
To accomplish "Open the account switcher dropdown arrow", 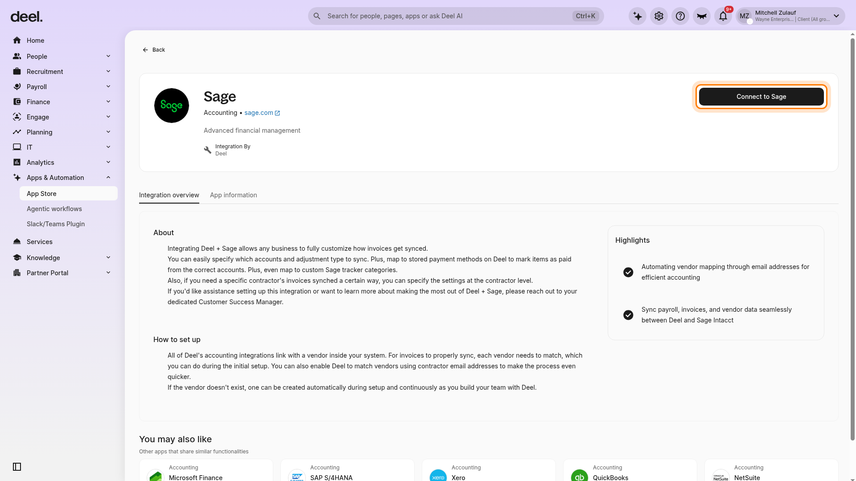I will 836,16.
